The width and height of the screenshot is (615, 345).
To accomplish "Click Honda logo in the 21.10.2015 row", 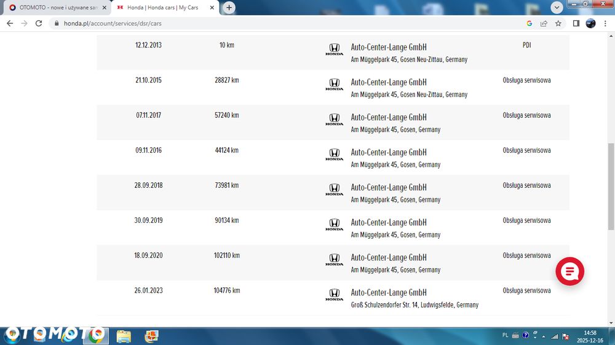I will tap(334, 85).
